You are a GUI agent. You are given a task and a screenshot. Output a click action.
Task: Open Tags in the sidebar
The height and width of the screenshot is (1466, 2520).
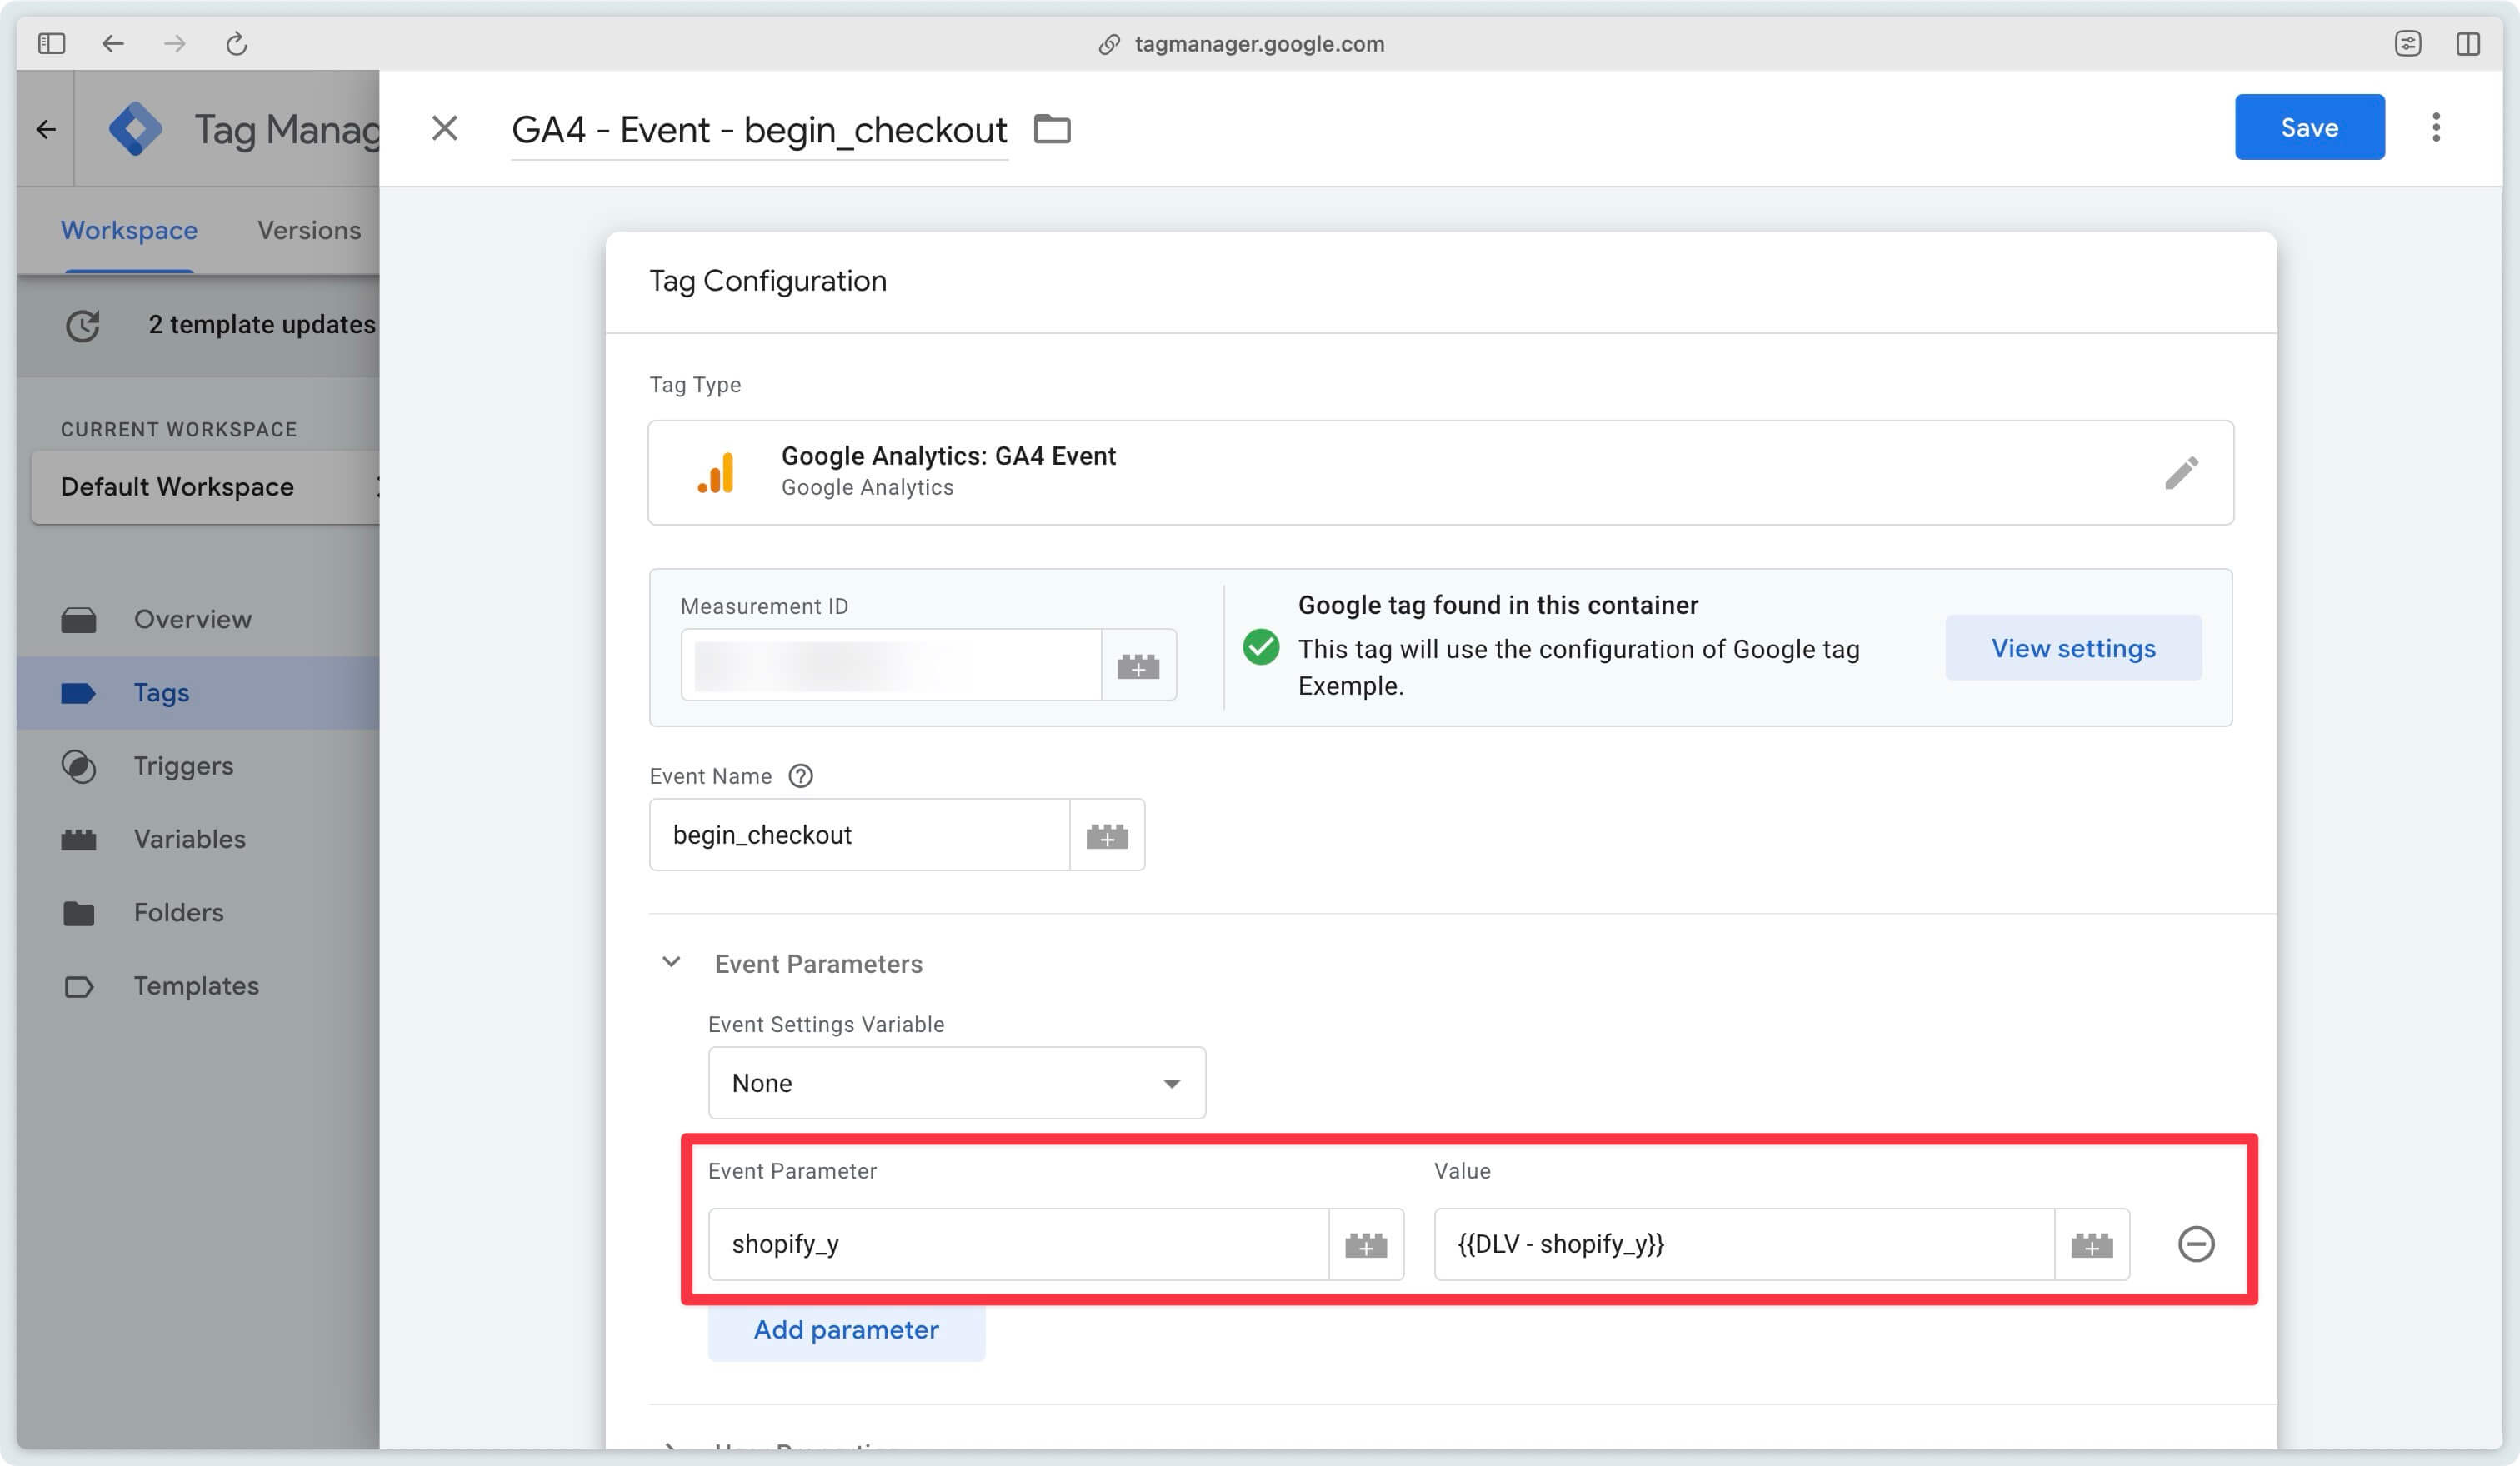click(198, 694)
